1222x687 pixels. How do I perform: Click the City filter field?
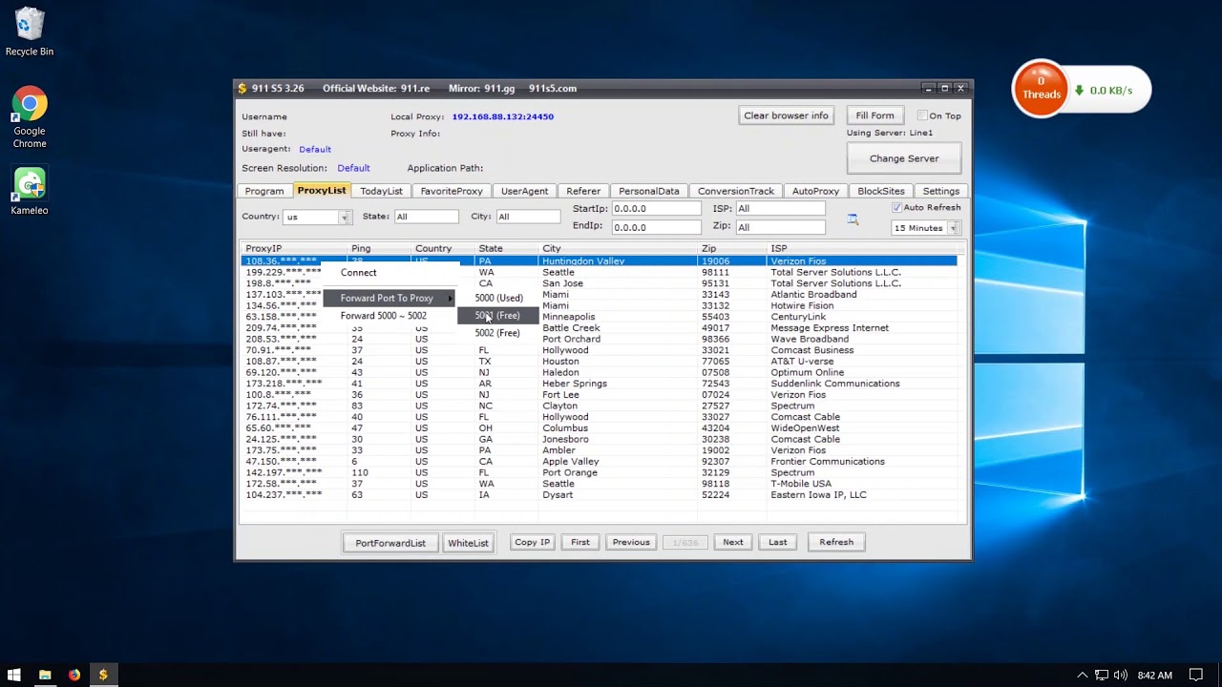tap(527, 217)
